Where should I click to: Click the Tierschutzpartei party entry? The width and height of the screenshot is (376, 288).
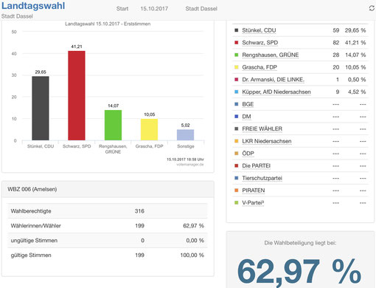262,178
